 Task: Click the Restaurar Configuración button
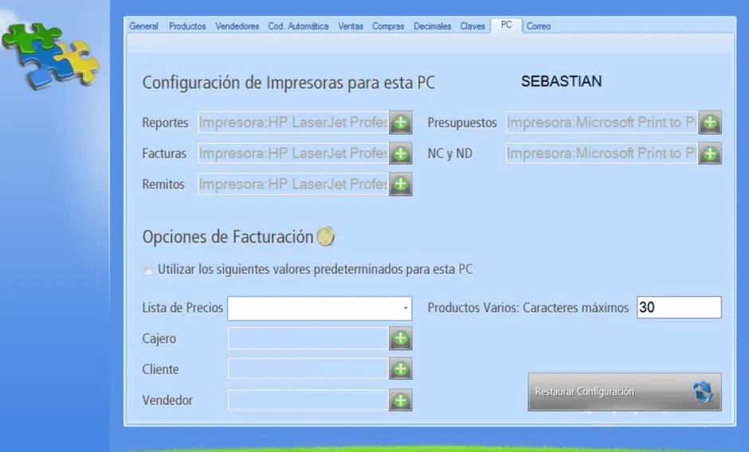[x=625, y=392]
